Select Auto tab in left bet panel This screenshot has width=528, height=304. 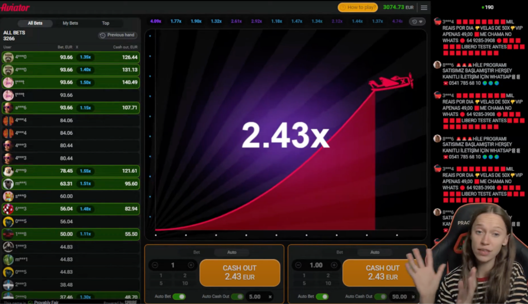pos(232,252)
